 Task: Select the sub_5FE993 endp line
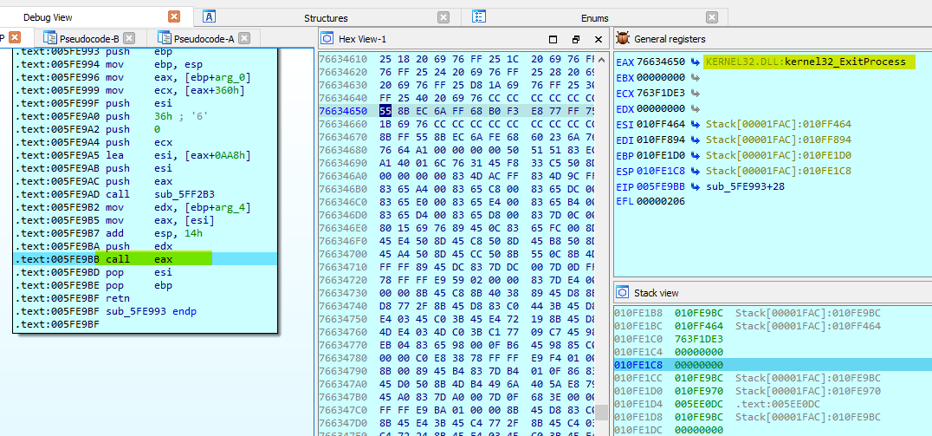(x=145, y=311)
